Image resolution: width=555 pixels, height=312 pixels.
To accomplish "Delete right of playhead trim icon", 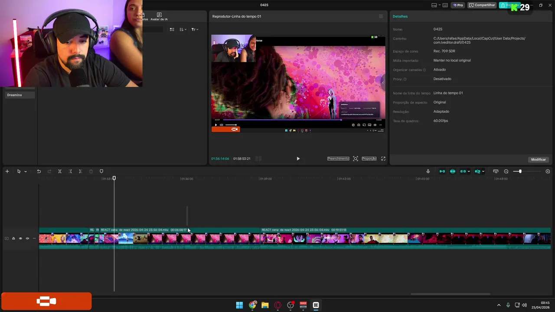I will pos(80,172).
